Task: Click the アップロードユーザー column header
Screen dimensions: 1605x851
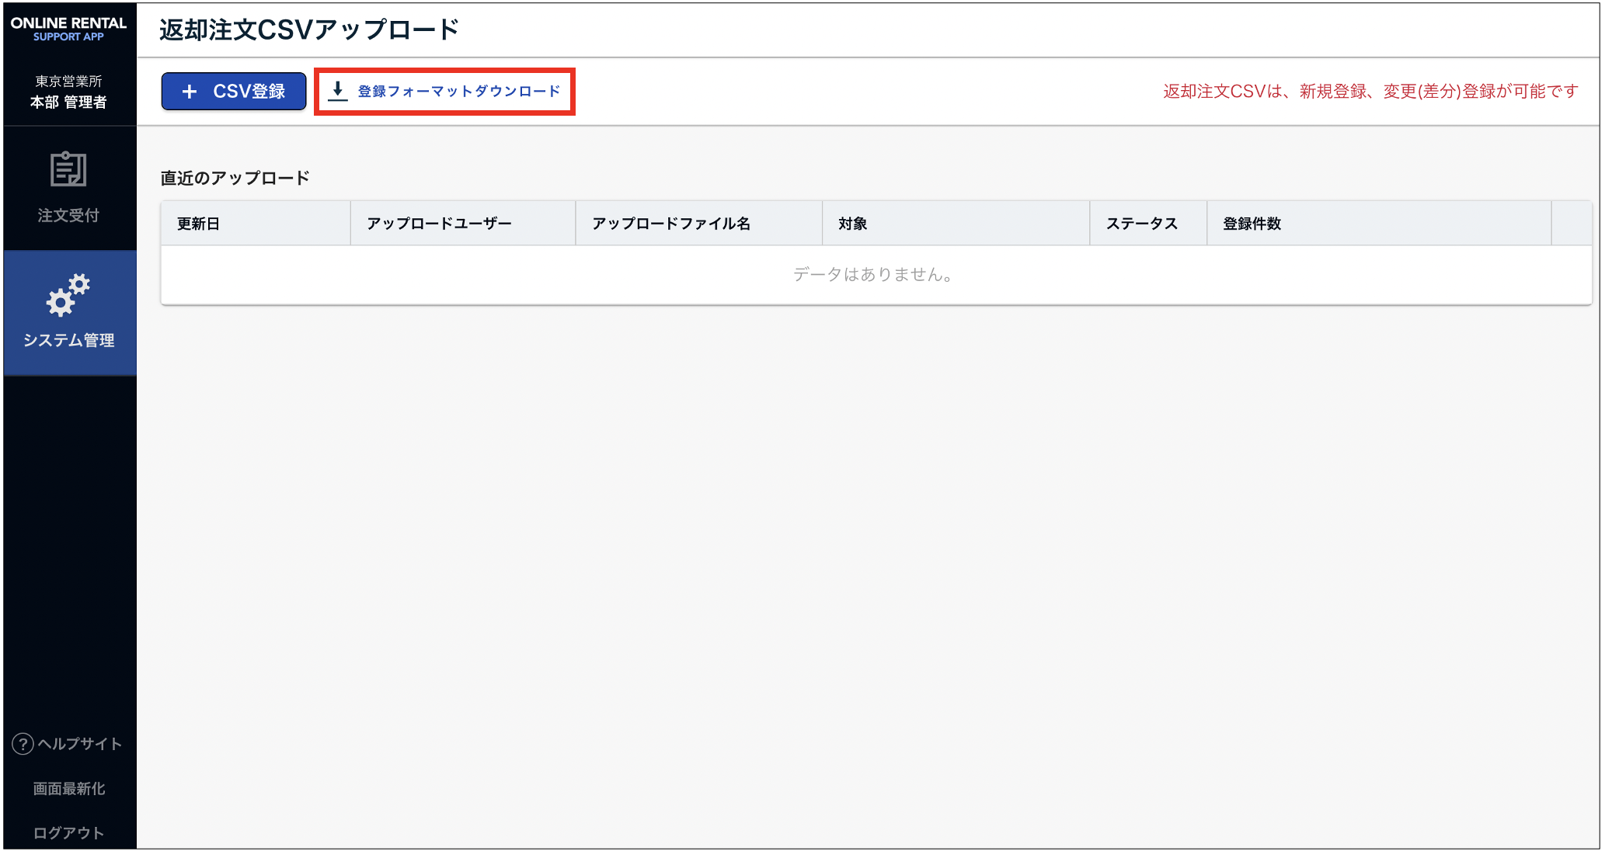Action: click(439, 224)
